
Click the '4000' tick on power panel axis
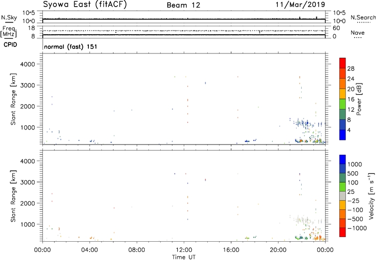[28, 64]
